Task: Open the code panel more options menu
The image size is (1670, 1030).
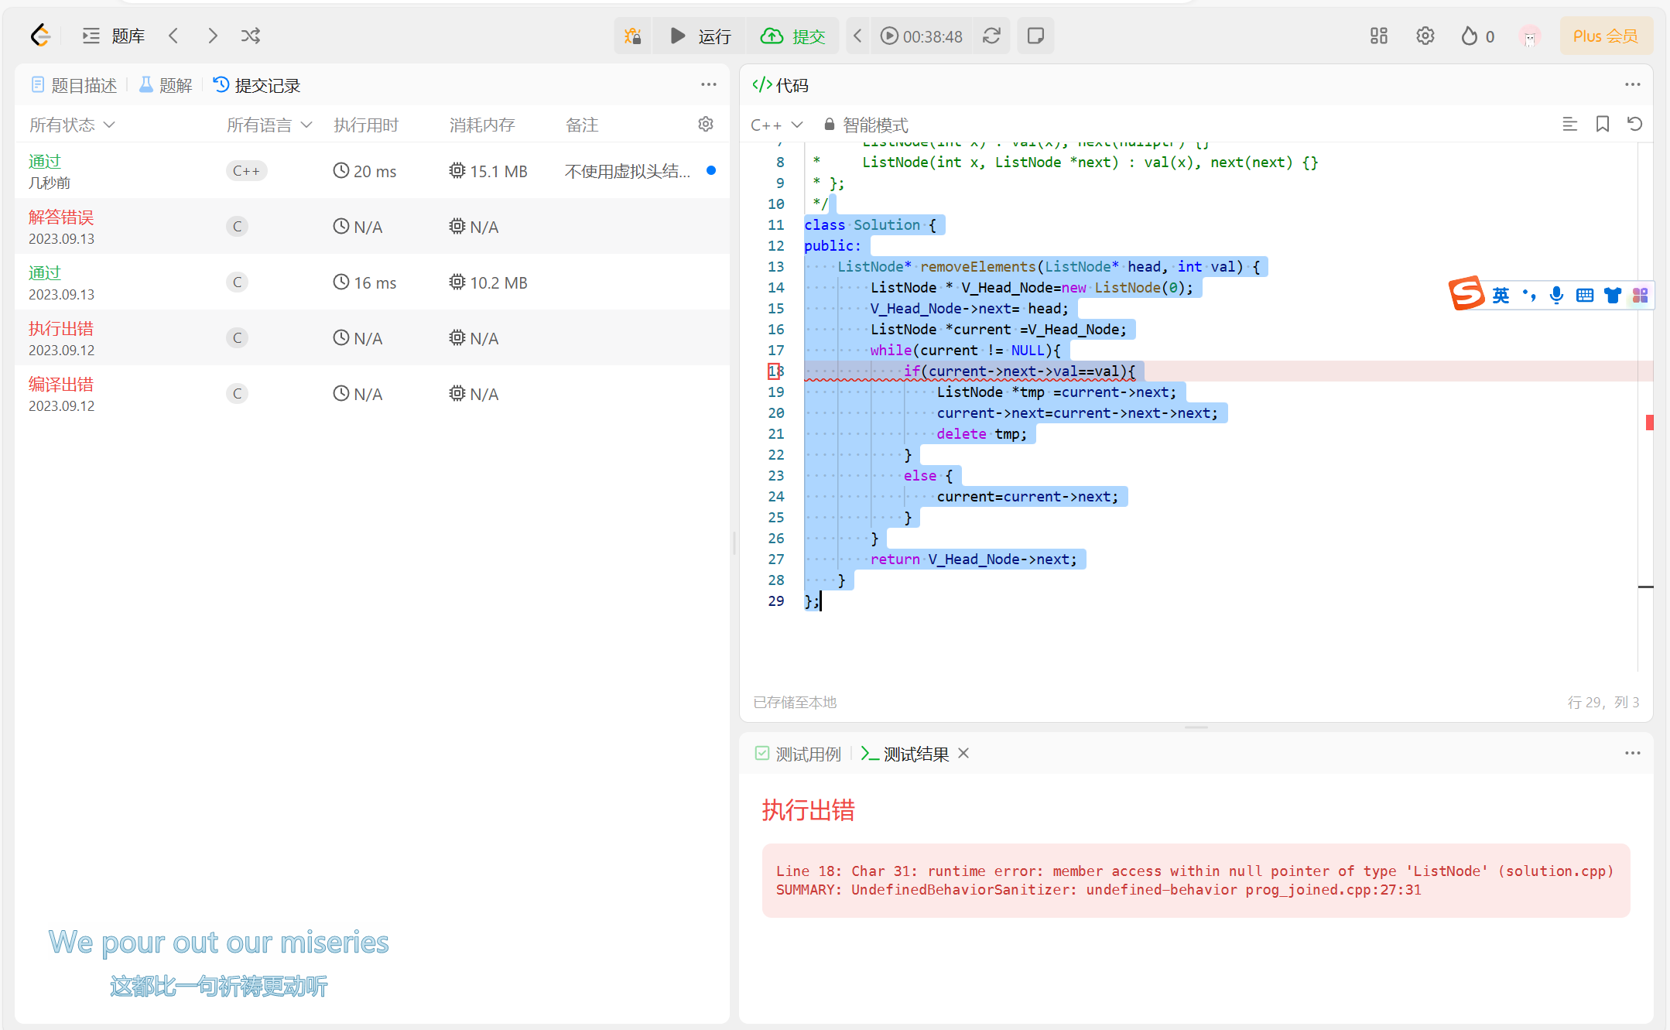Action: [x=1633, y=84]
